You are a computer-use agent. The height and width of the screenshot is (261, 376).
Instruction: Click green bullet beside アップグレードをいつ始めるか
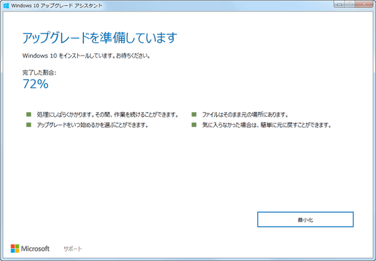[29, 125]
